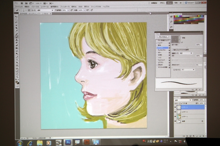Enable the ノイズ checkbox

tap(157, 58)
